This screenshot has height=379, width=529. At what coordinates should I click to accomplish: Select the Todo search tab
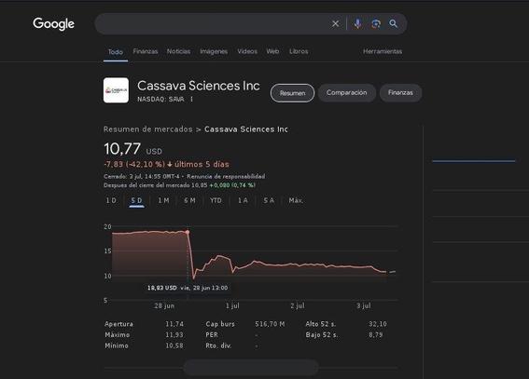click(x=116, y=52)
